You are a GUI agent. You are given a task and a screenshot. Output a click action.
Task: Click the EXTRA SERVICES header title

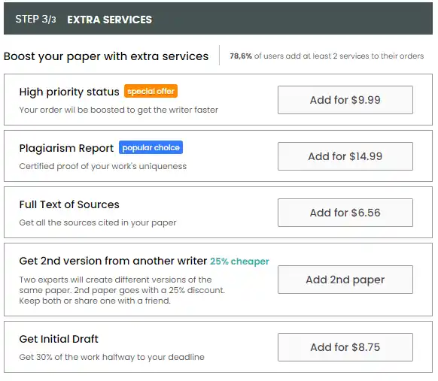tap(110, 20)
